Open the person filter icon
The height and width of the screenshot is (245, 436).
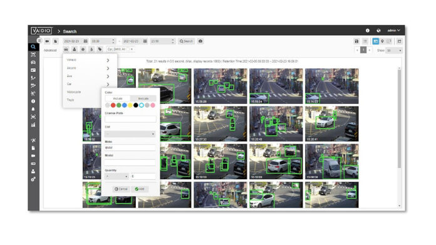(x=75, y=50)
